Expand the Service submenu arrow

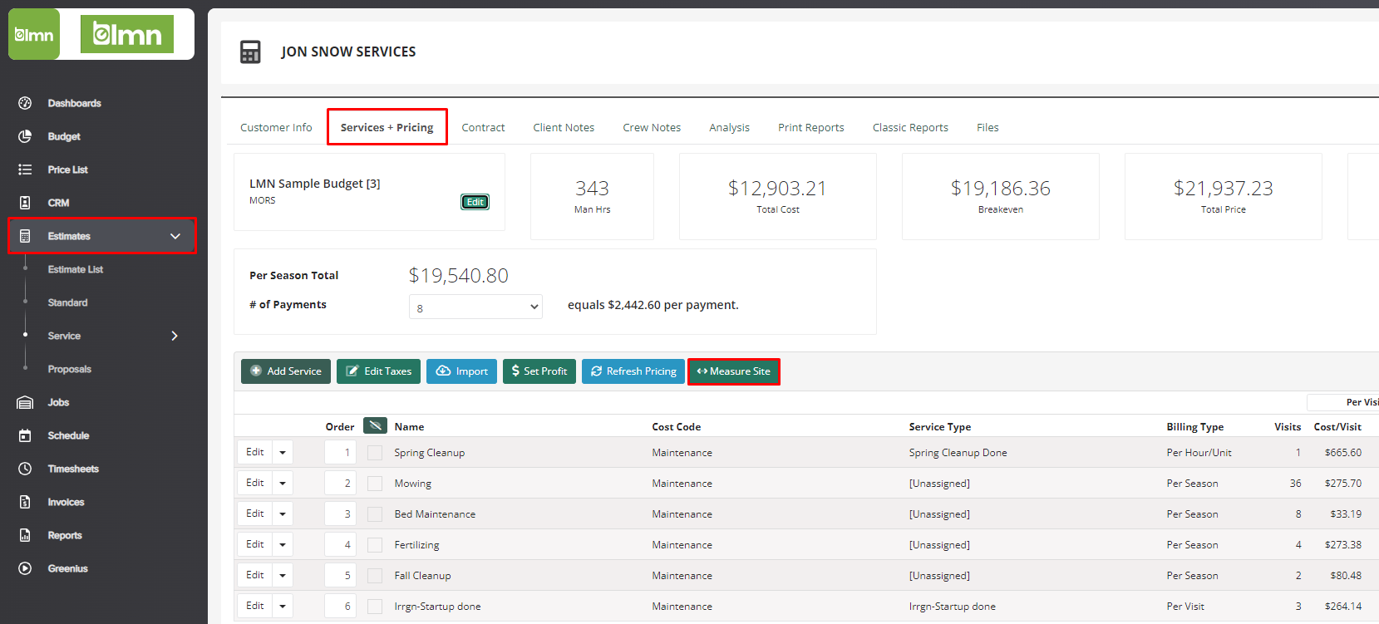(175, 336)
